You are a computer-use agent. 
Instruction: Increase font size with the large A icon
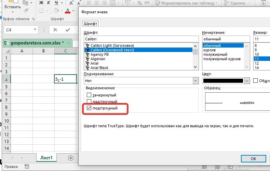(x=71, y=3)
